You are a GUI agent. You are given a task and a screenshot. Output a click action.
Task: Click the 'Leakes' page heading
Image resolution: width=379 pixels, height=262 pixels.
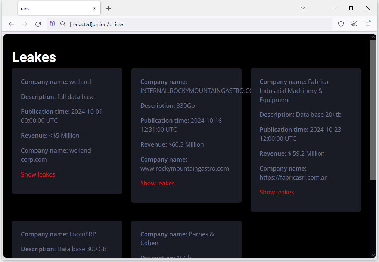34,57
